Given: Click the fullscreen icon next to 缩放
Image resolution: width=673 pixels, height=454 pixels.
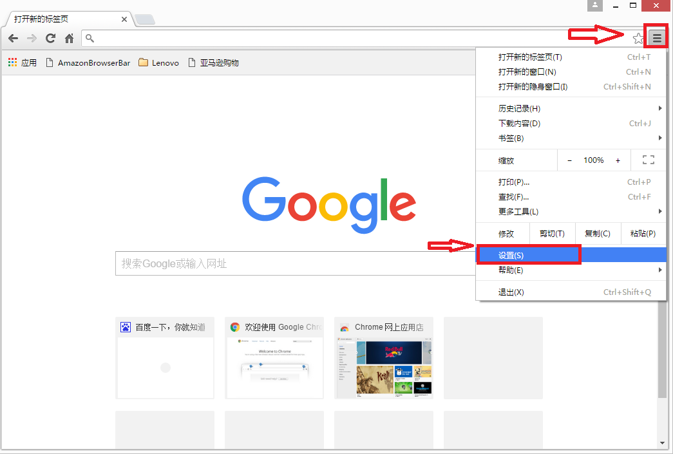Looking at the screenshot, I should (649, 160).
